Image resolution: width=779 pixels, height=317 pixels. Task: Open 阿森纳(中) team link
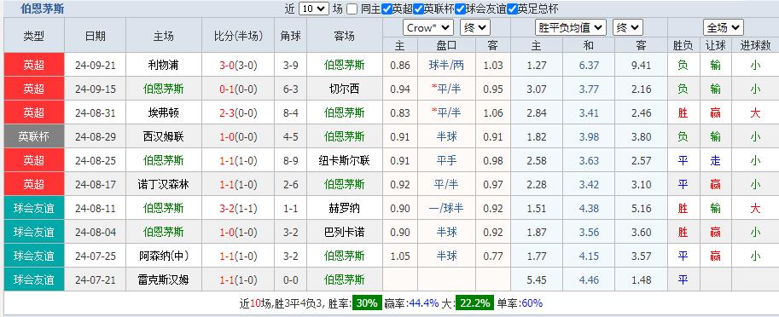[164, 256]
